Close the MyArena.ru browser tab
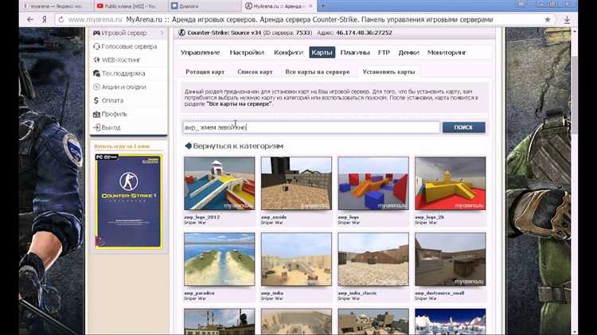Image resolution: width=597 pixels, height=335 pixels. [310, 6]
